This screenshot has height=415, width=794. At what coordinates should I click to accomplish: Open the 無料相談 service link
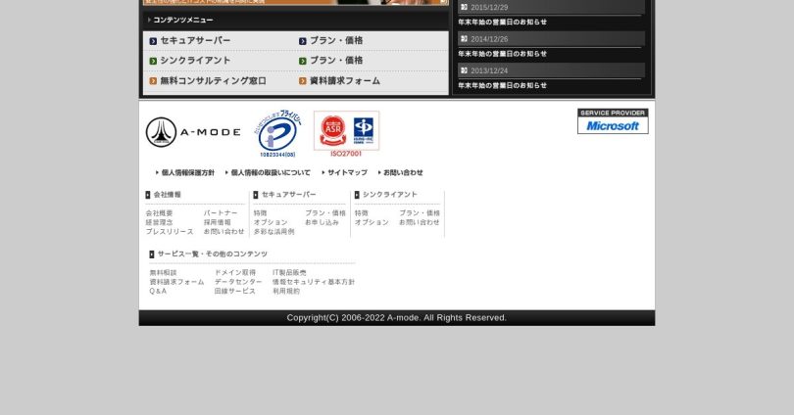click(163, 273)
